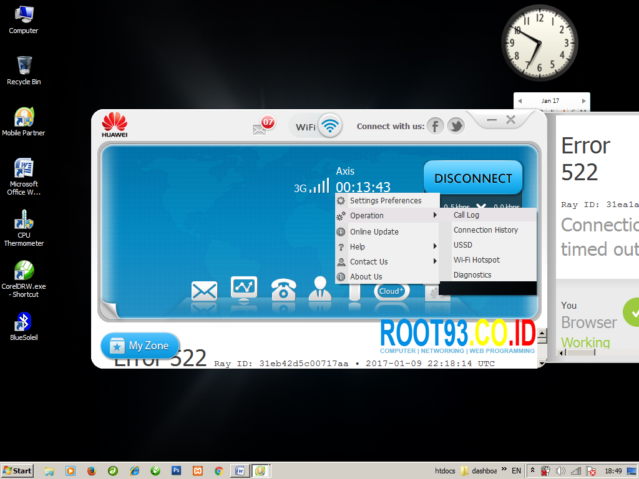Expand the taskbar toolbar overflow chevron
The width and height of the screenshot is (639, 479).
pos(504,469)
